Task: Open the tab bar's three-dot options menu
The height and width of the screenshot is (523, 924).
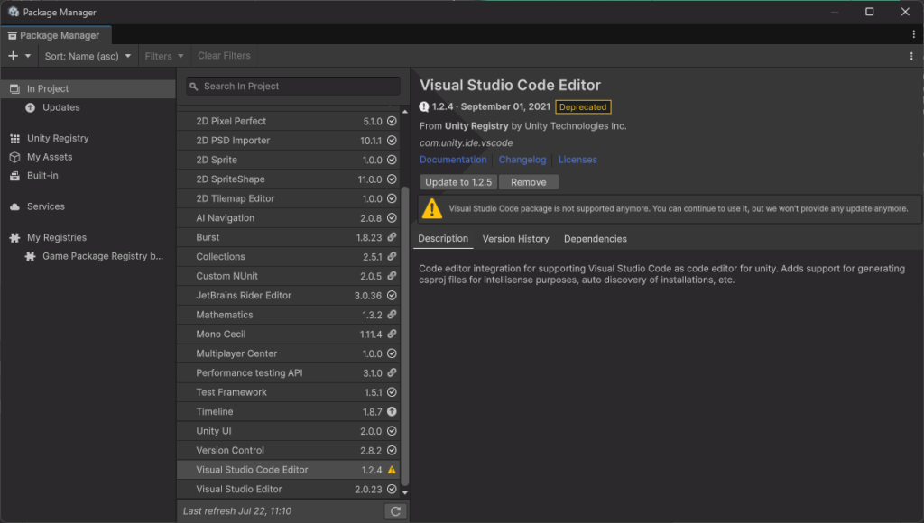Action: [x=913, y=35]
